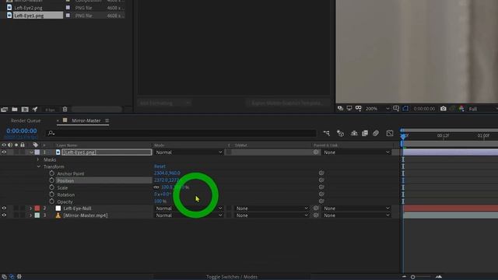Viewport: 498px width, 280px height.
Task: Create a new composition from Project panel
Action: click(x=25, y=110)
